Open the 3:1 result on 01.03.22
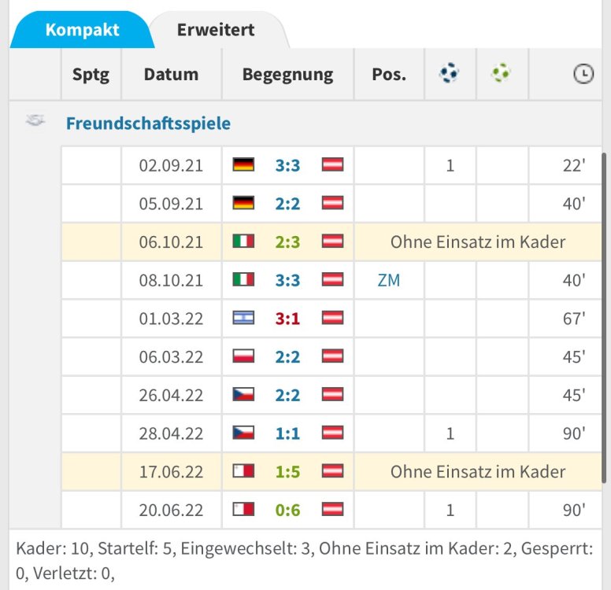This screenshot has height=590, width=611. coord(287,319)
